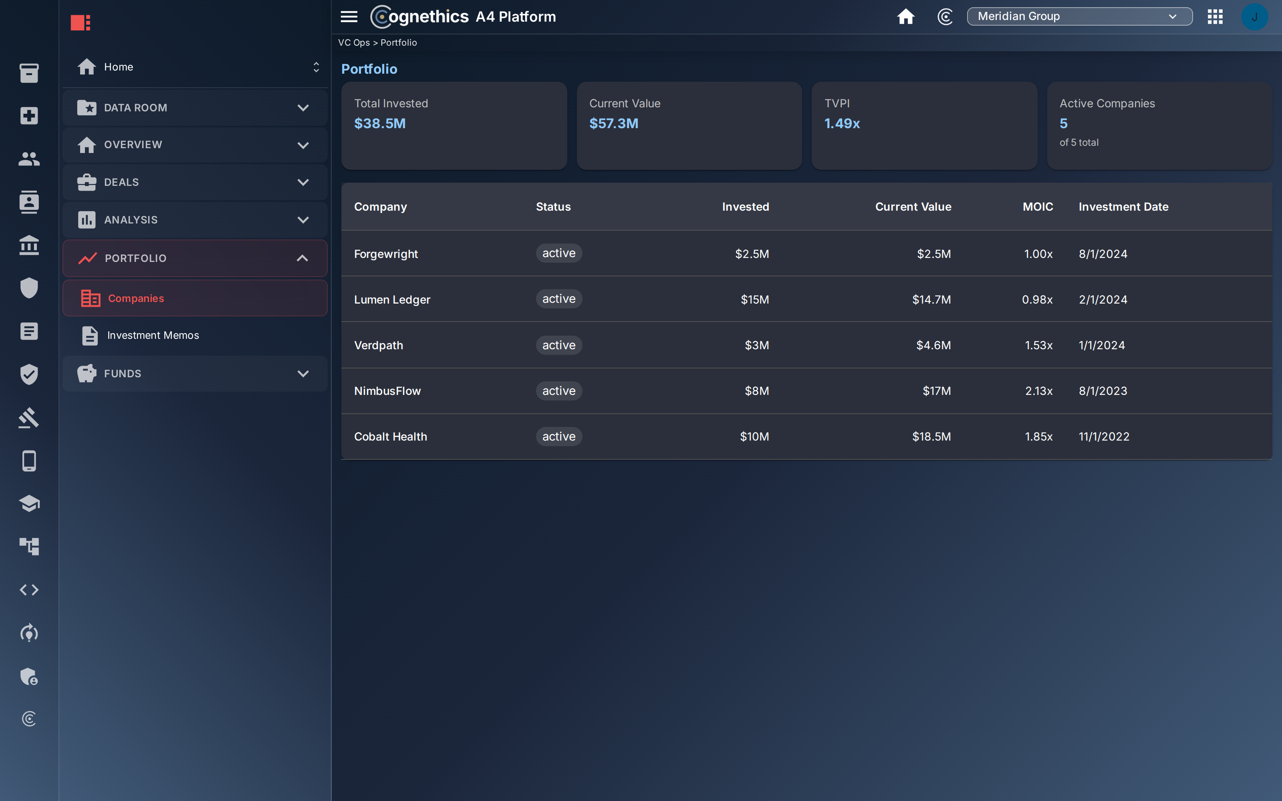Click the Investment Memos document icon
The height and width of the screenshot is (801, 1282).
[x=90, y=335]
